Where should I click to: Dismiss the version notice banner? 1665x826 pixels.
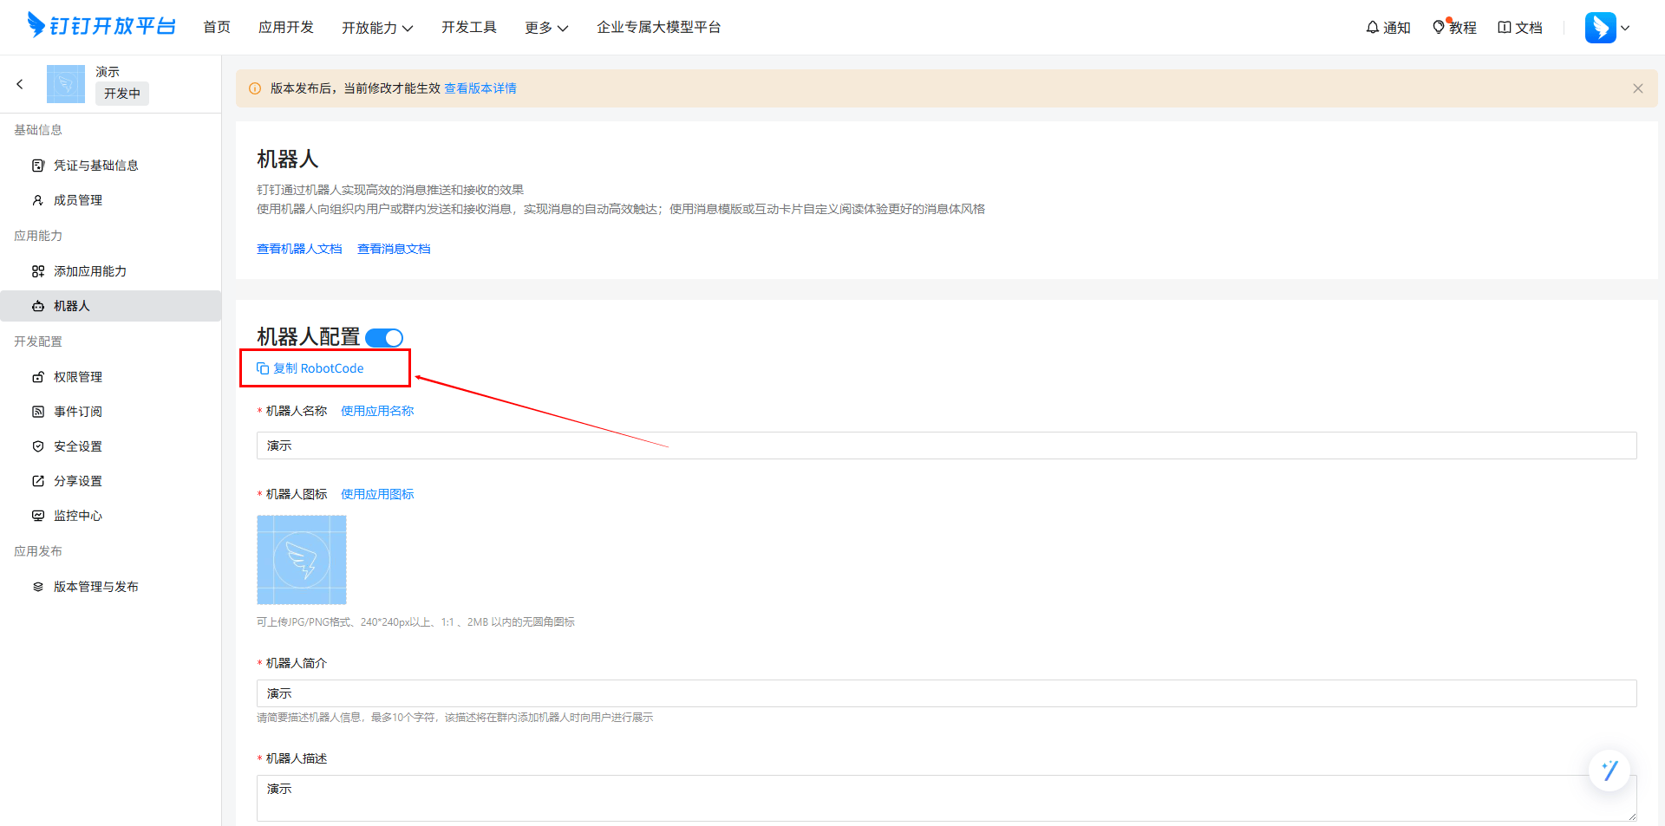(x=1637, y=88)
